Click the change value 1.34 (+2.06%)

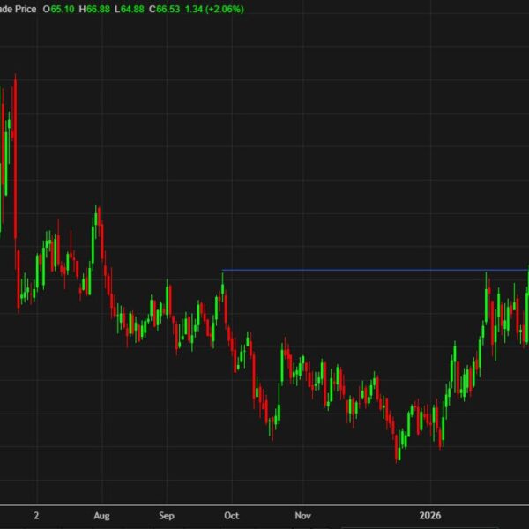pos(214,9)
